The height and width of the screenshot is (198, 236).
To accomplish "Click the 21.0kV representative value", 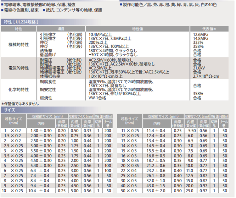I will coord(199,68).
